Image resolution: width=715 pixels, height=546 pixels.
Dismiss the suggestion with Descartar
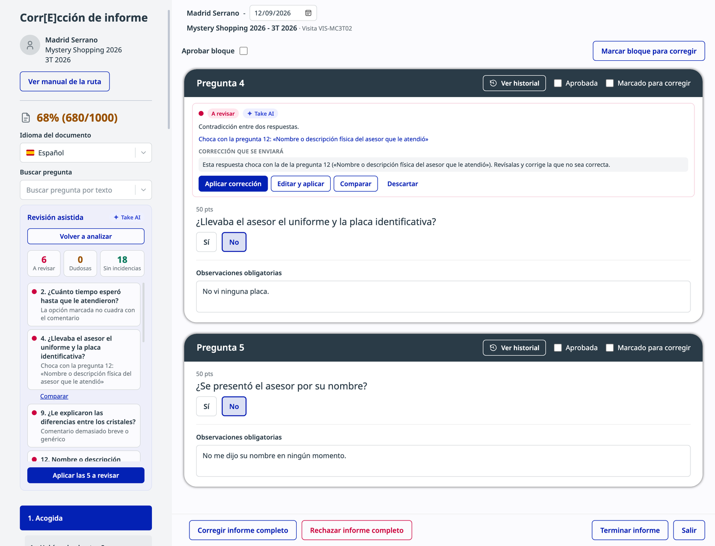click(403, 184)
